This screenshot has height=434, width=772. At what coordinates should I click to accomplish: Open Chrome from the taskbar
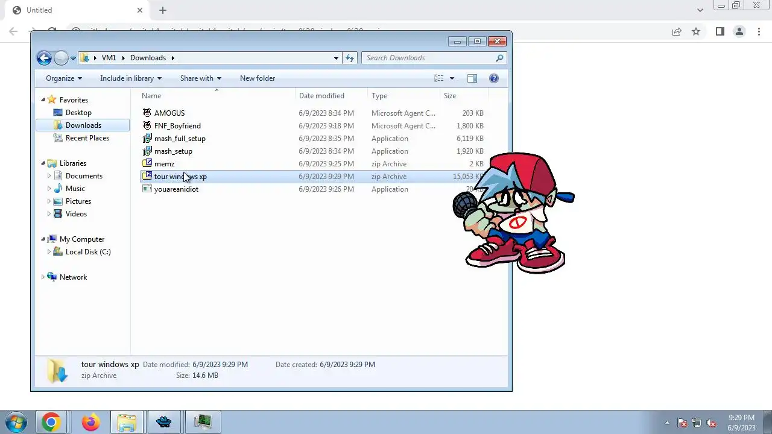[x=51, y=422]
